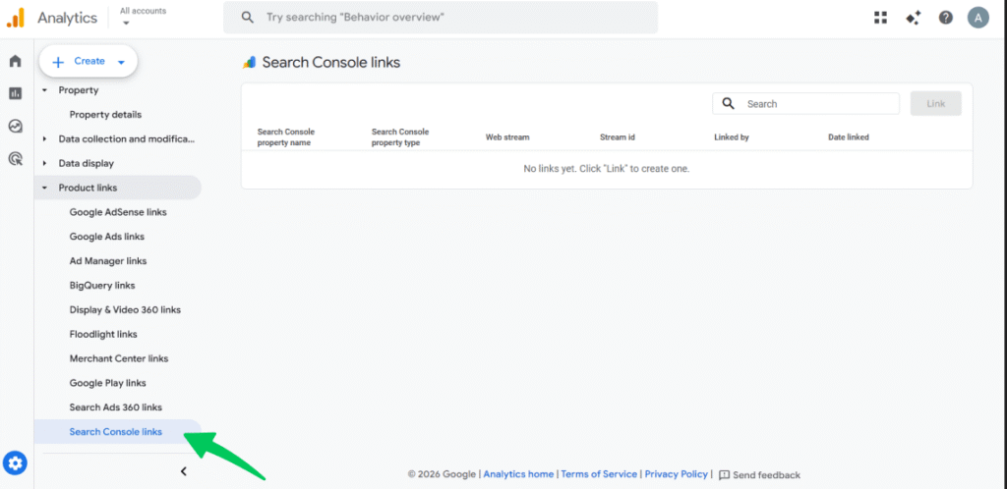This screenshot has height=489, width=1007.
Task: Open Search Ads 360 links
Action: pos(116,407)
